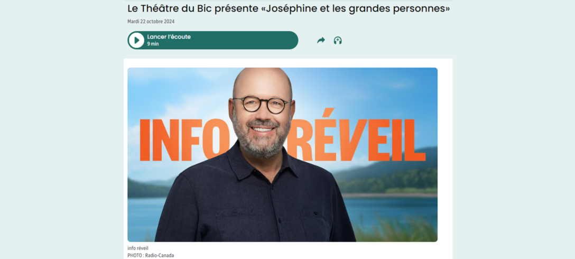Click the orange 'RÉVEIL' lettering on banner
This screenshot has width=575, height=259.
click(358, 136)
